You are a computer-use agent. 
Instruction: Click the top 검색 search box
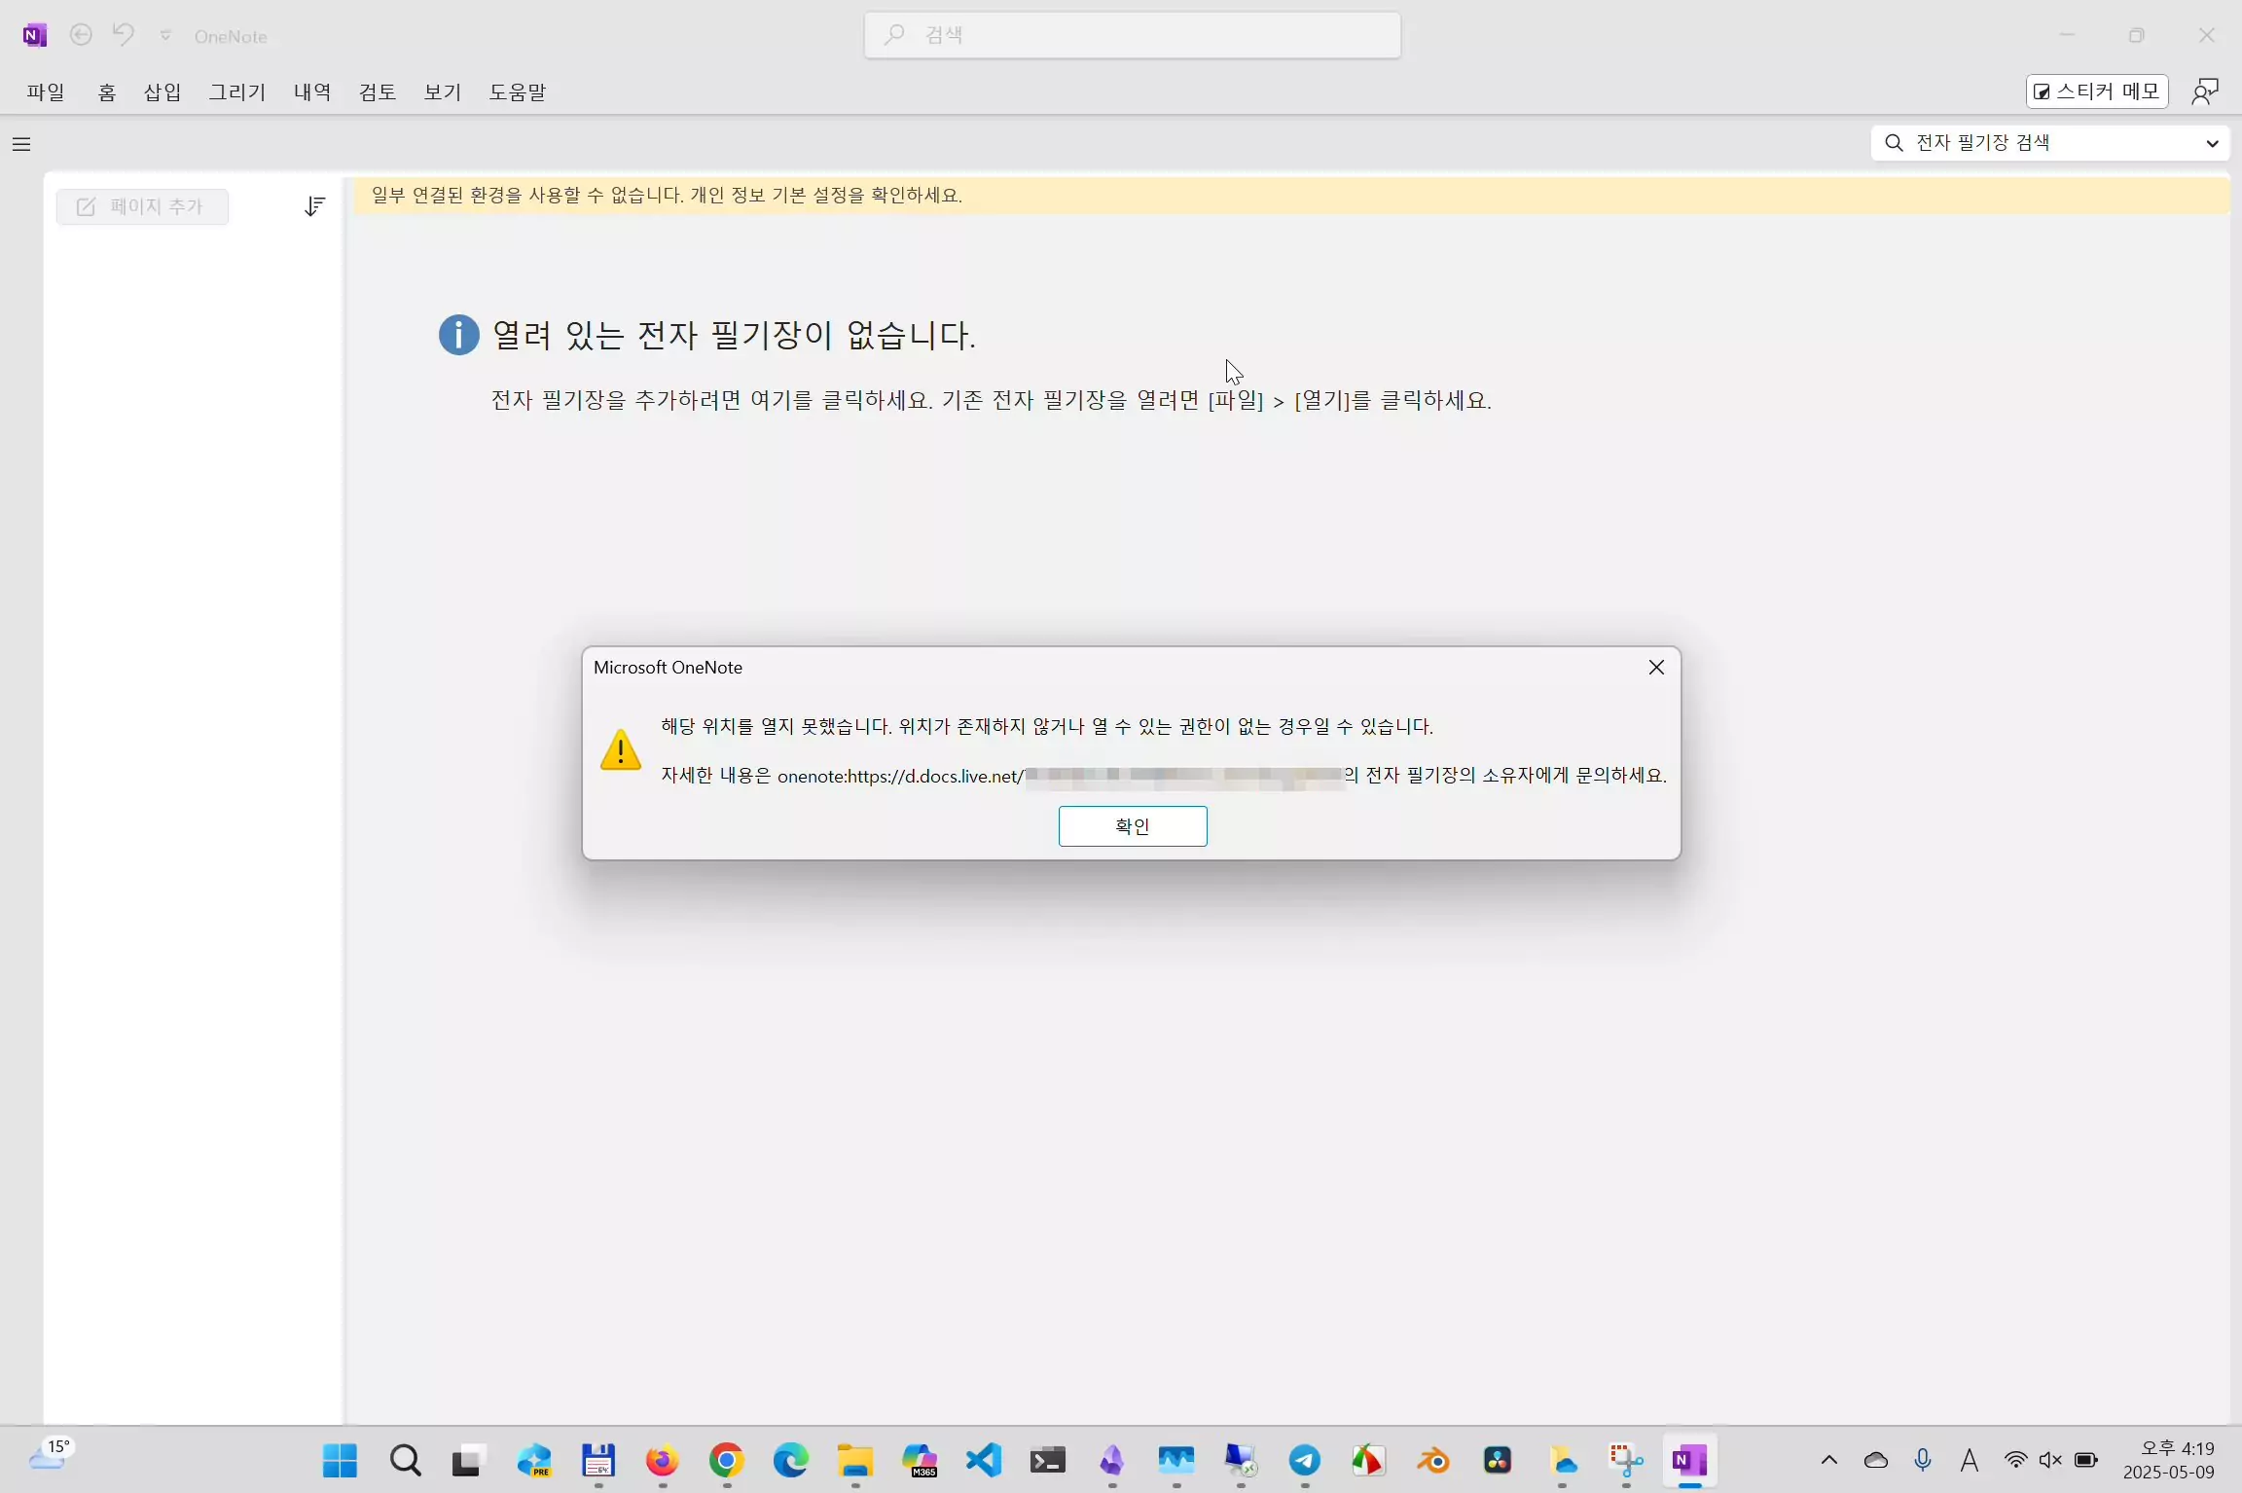pyautogui.click(x=1133, y=35)
